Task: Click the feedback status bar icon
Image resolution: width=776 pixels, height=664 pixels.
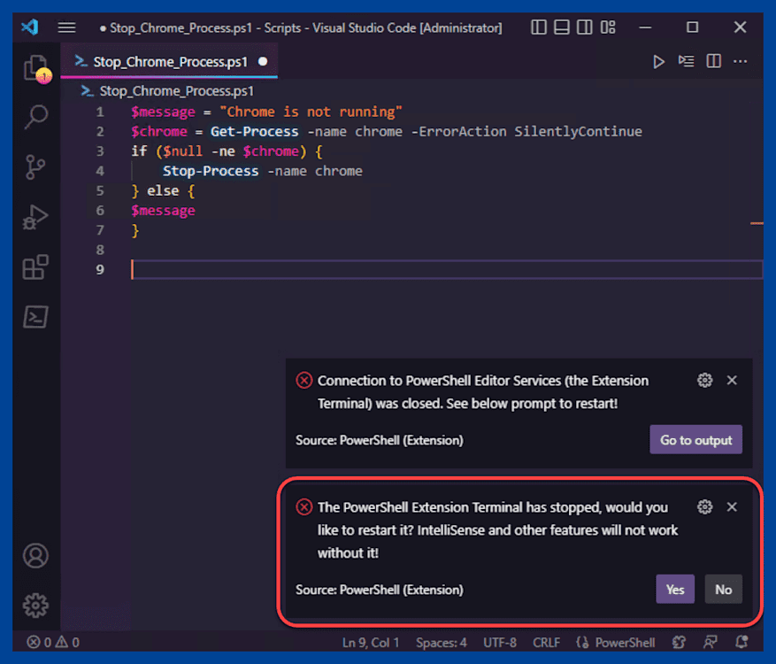Action: (x=711, y=642)
